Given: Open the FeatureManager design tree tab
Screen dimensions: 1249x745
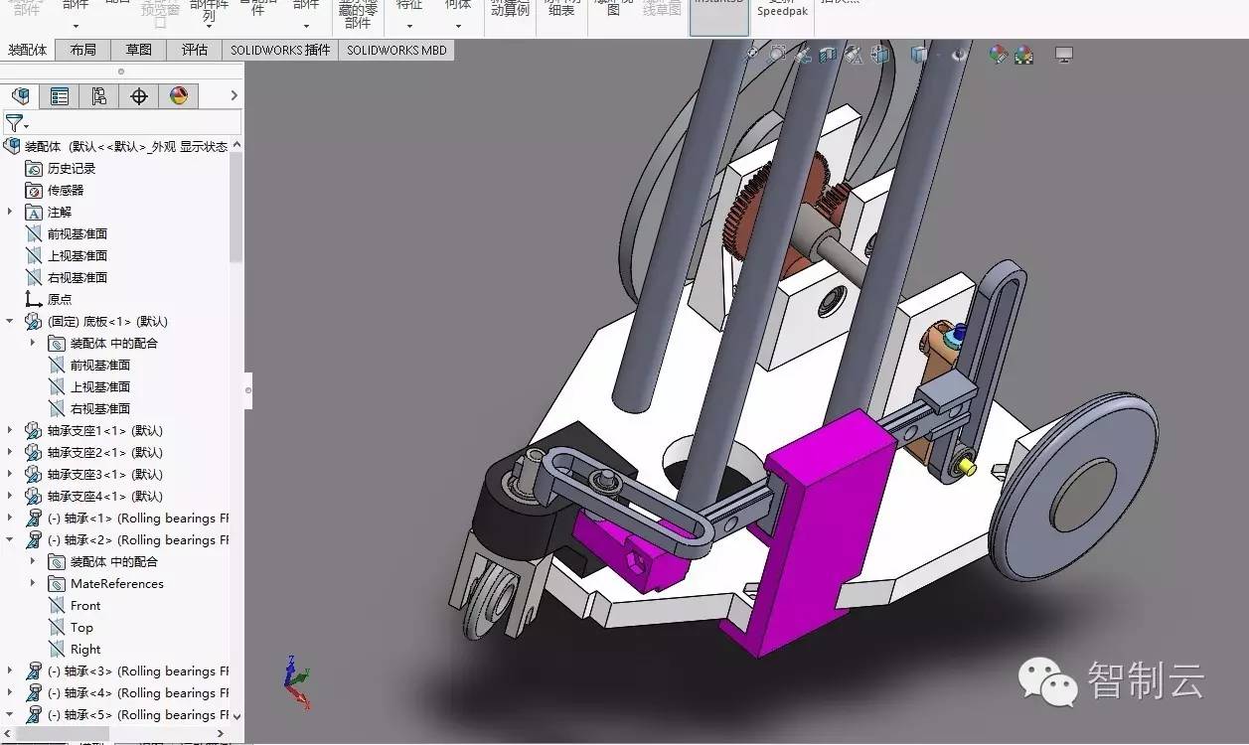Looking at the screenshot, I should 20,95.
